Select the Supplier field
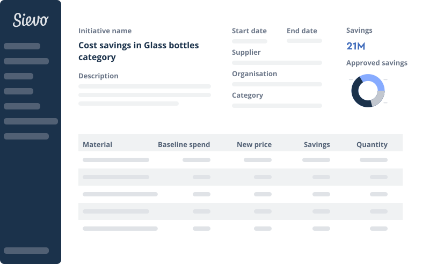The image size is (422, 264). tap(277, 63)
